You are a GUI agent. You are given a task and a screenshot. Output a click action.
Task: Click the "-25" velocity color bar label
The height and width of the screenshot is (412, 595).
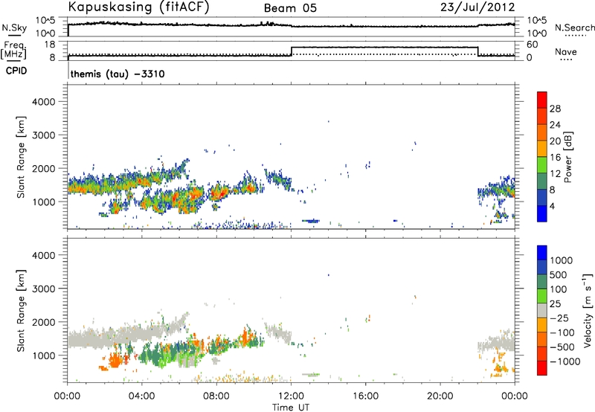561,318
